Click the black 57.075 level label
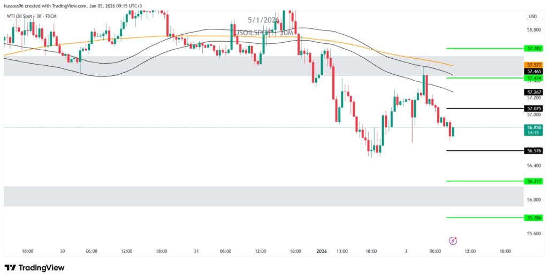Screen dimensions: 548x279 pos(534,108)
